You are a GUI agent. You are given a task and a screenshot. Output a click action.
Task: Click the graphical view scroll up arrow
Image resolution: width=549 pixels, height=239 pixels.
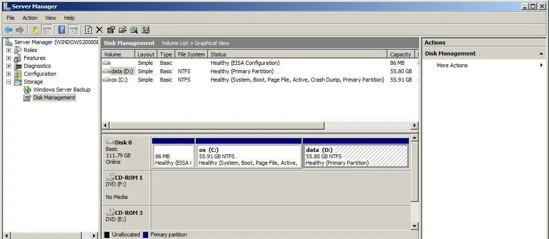click(415, 138)
